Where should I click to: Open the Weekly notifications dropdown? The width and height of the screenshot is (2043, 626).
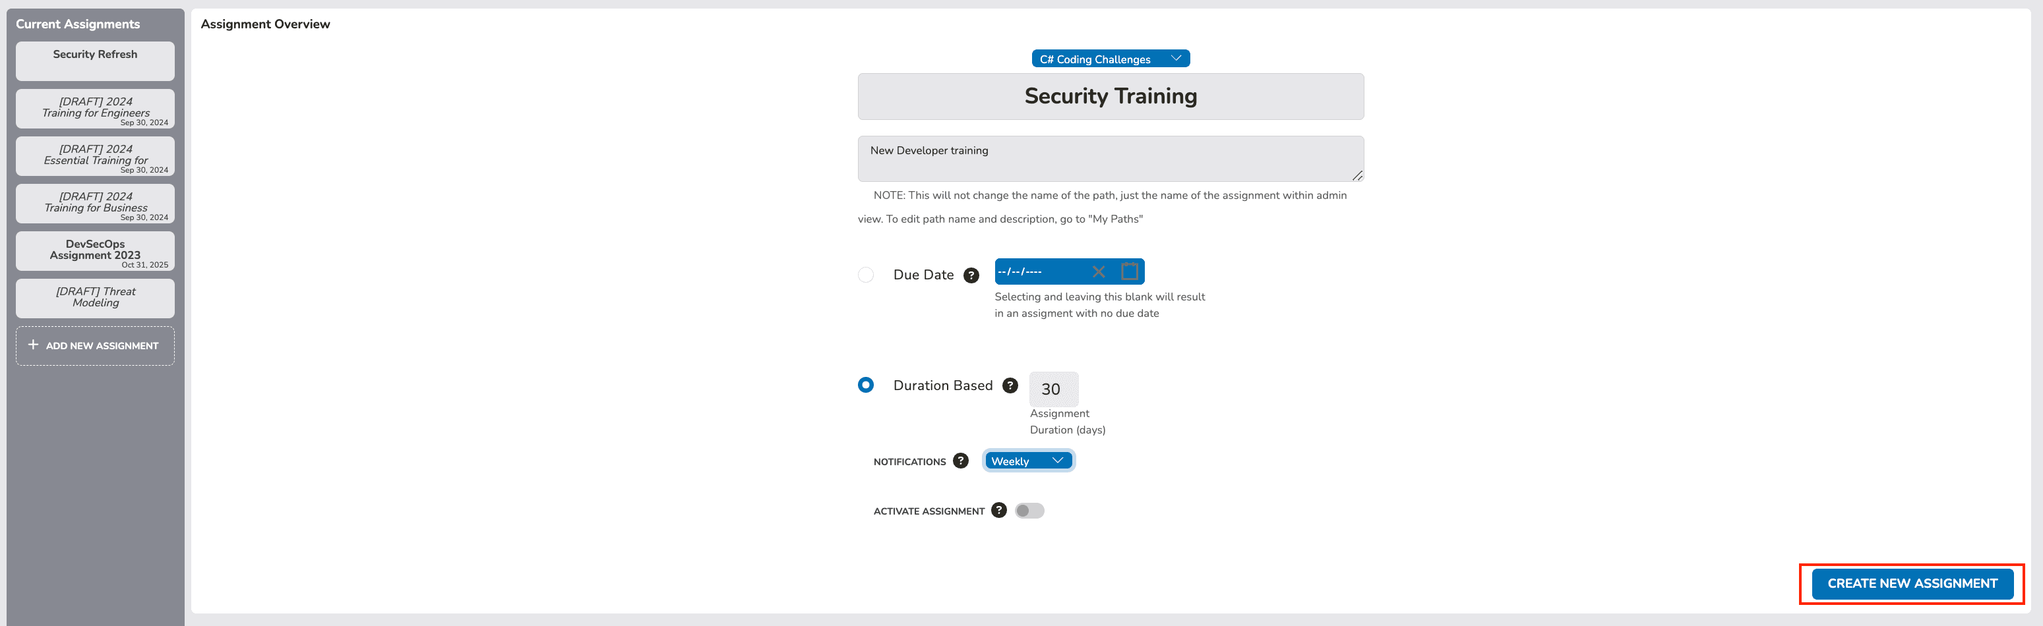click(x=1029, y=461)
